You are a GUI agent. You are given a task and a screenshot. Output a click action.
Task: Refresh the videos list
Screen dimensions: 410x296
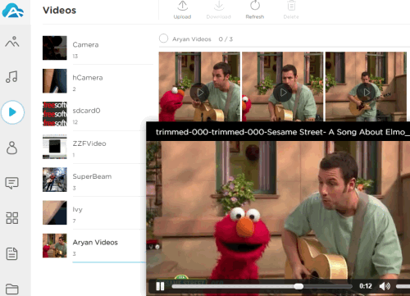(255, 10)
